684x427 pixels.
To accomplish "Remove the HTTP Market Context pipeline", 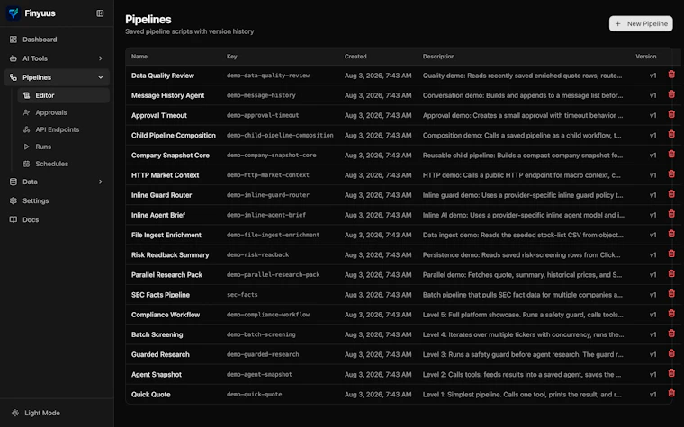I will coord(671,174).
